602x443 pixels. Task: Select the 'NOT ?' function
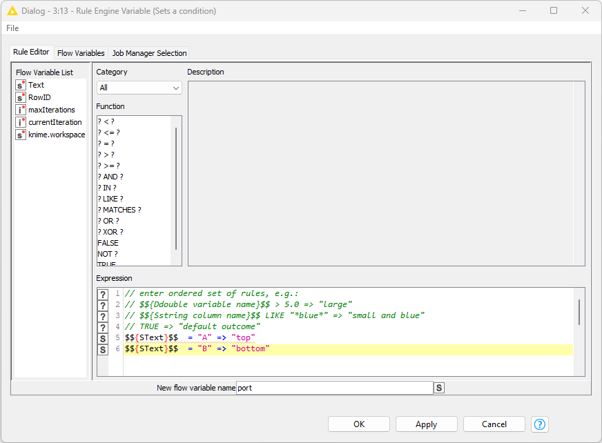pyautogui.click(x=108, y=254)
